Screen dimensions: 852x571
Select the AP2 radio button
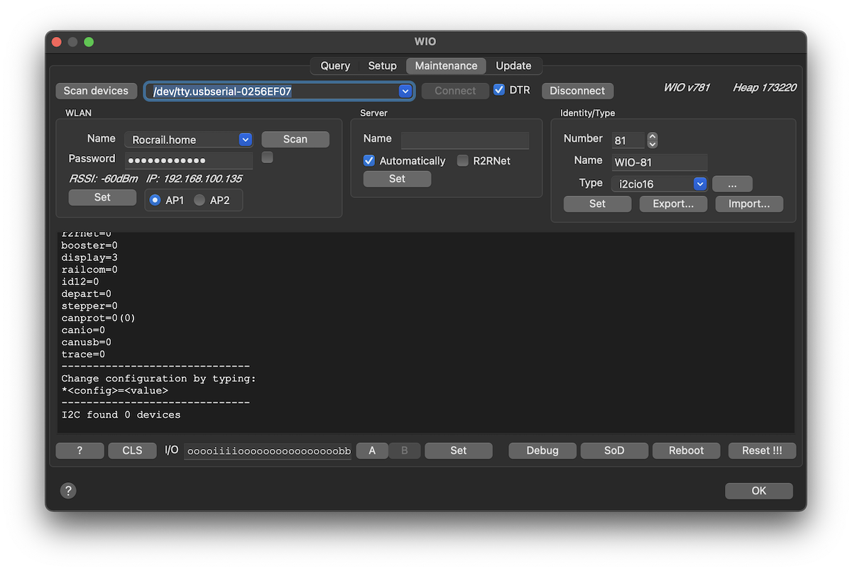pyautogui.click(x=200, y=200)
